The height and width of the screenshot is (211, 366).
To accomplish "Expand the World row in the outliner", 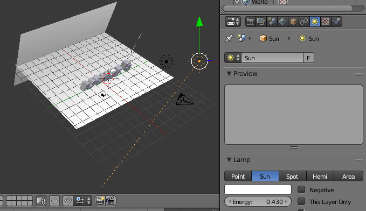I will click(x=237, y=2).
